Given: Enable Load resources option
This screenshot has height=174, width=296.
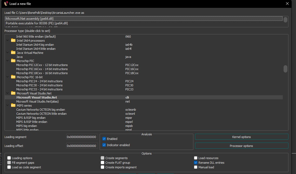Looking at the screenshot, I should [x=196, y=158].
